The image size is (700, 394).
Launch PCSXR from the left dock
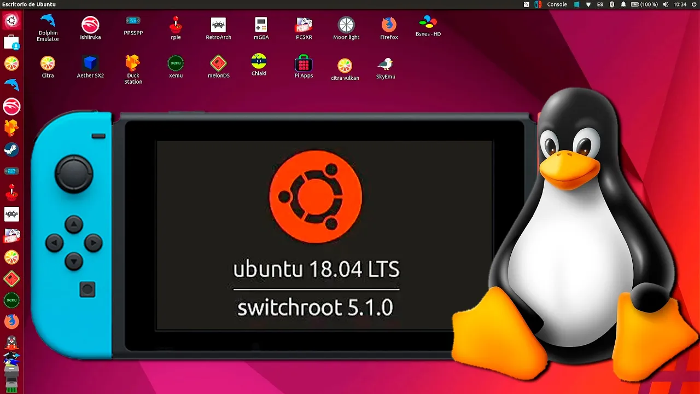(11, 236)
